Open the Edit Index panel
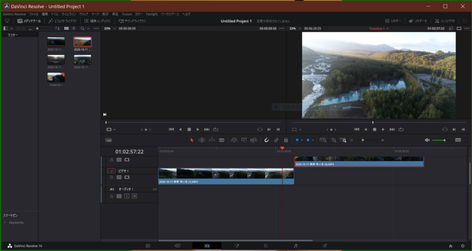472x251 pixels. coord(97,21)
